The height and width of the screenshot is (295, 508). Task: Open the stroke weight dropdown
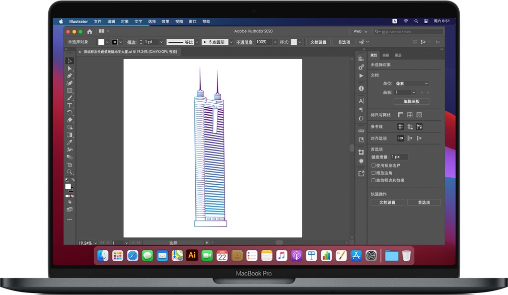click(x=161, y=42)
